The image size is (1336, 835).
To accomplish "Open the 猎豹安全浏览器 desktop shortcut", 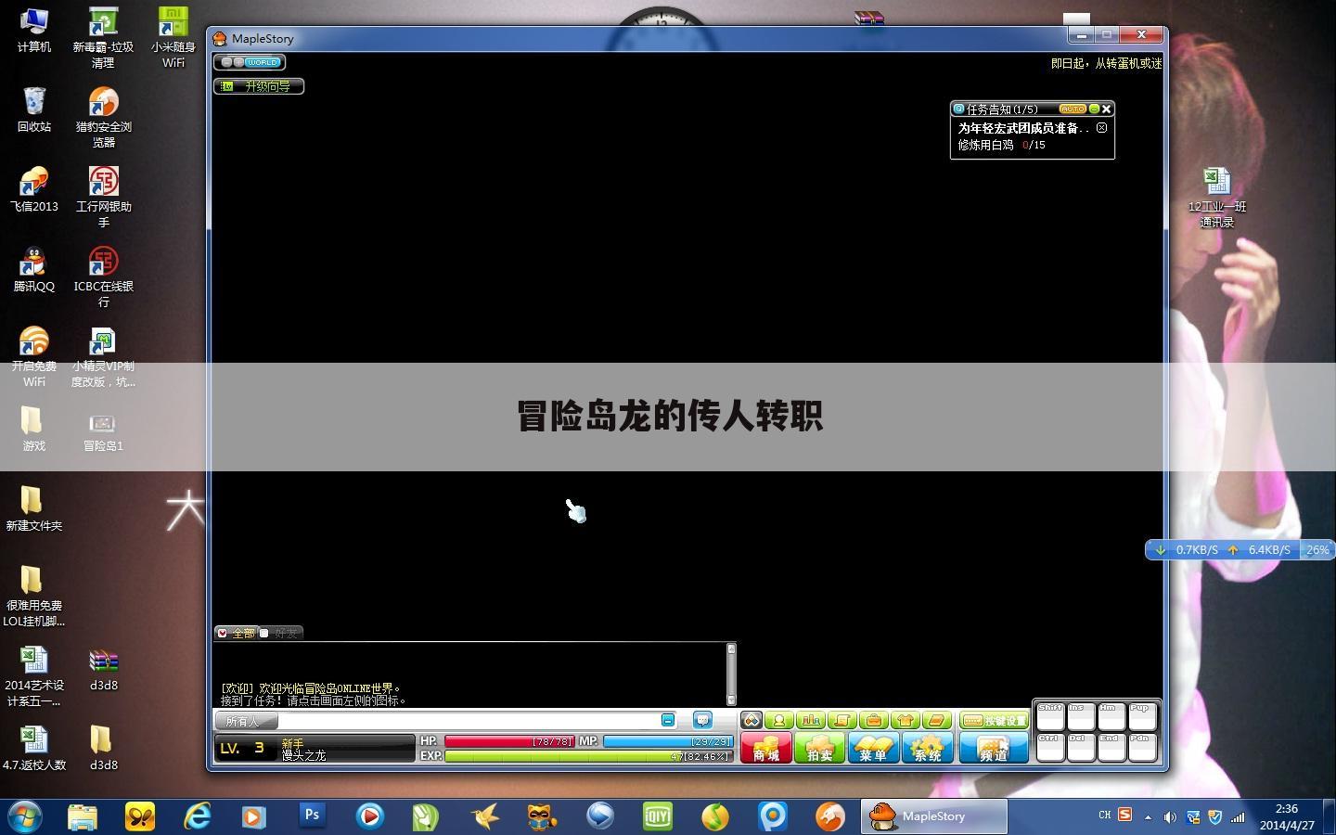I will (x=103, y=117).
